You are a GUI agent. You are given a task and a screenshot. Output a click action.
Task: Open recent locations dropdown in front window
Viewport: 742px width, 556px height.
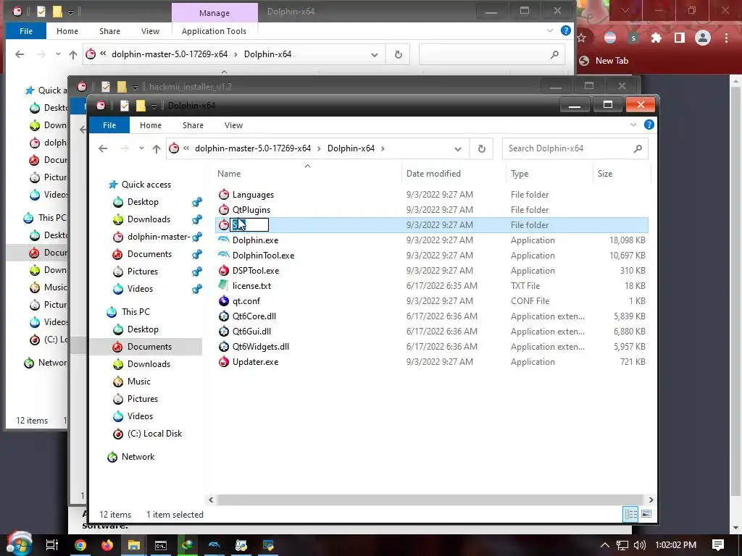141,148
